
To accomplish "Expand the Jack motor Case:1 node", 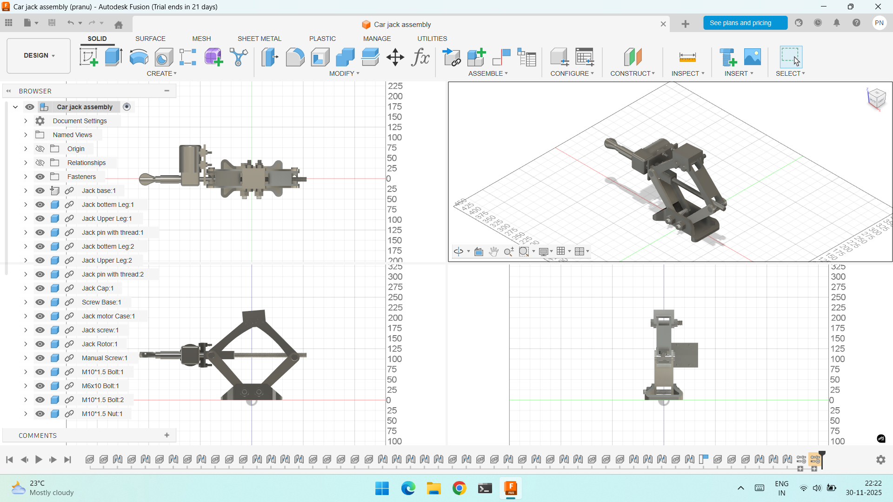I will [26, 316].
